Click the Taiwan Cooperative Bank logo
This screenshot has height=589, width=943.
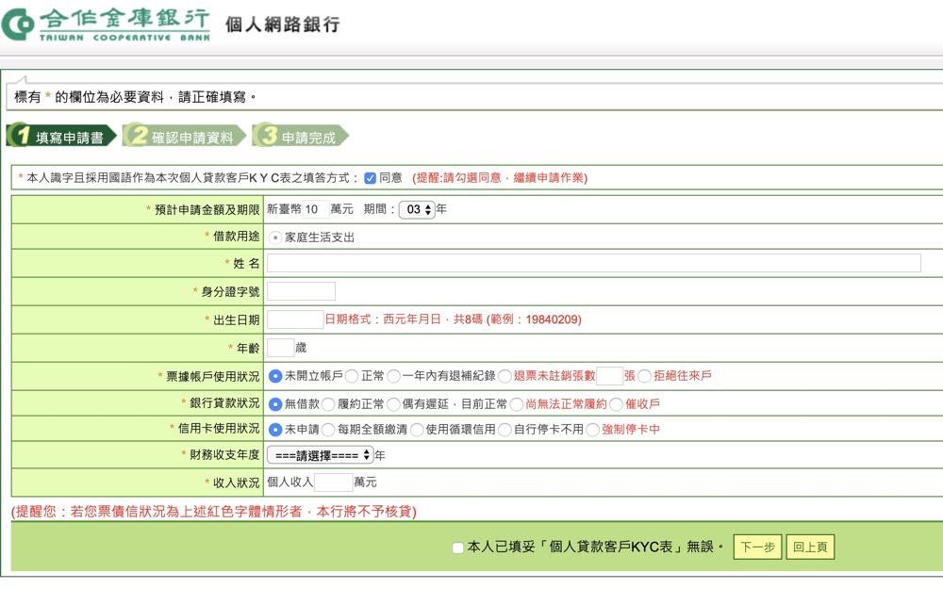click(106, 24)
